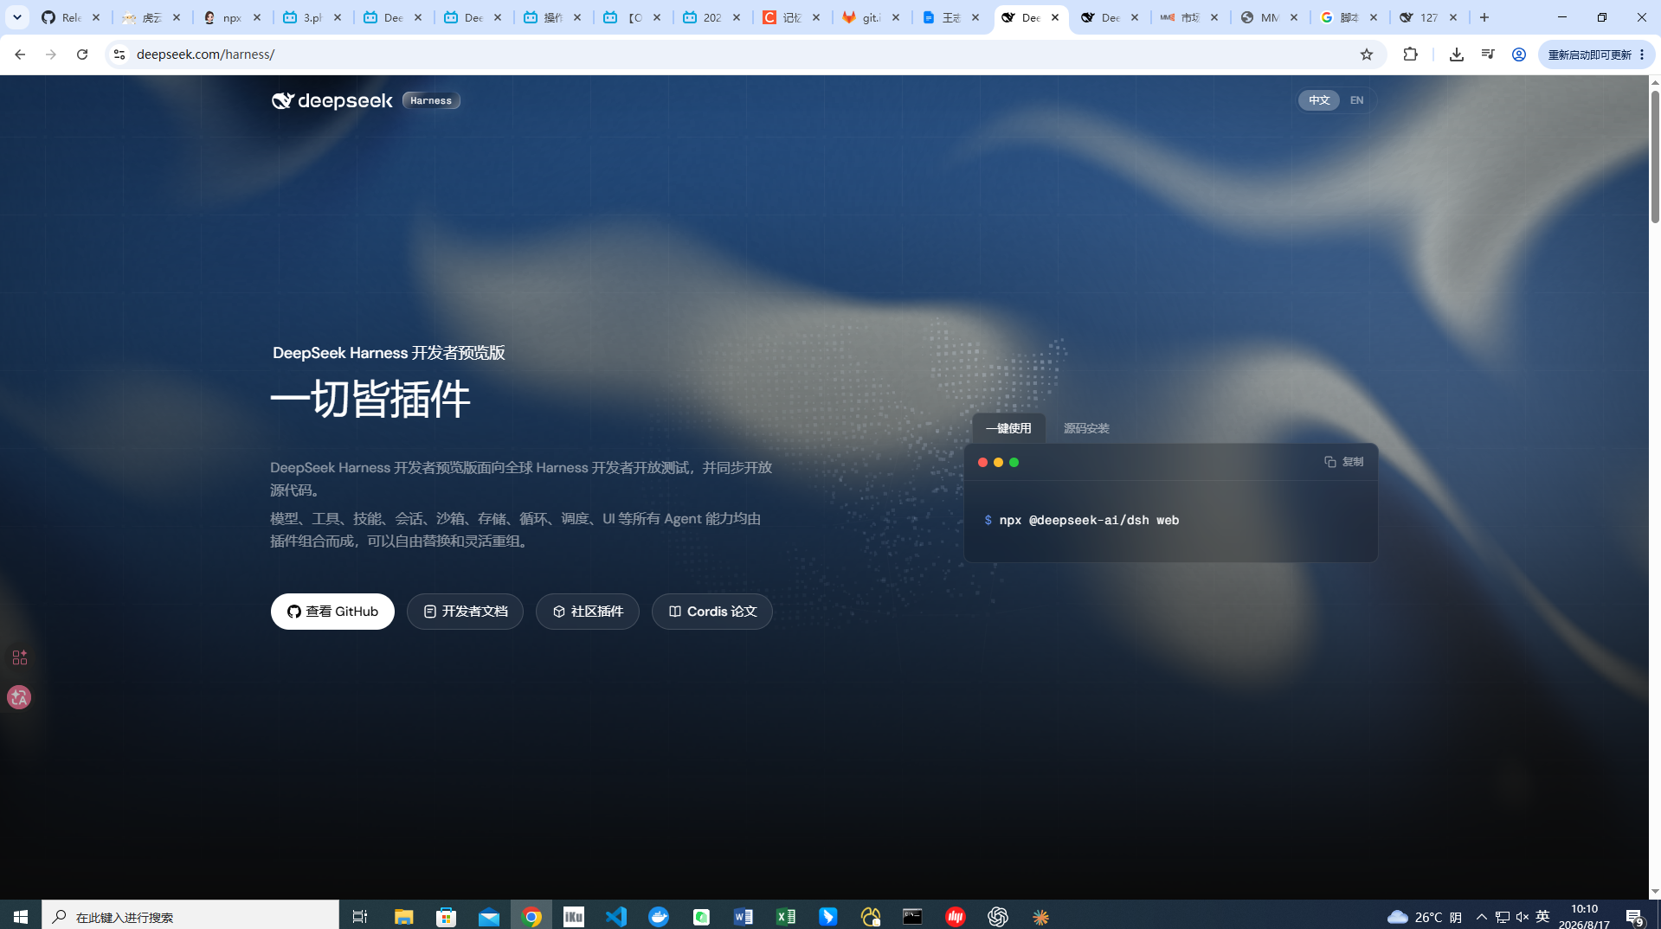
Task: Open the browser Downloads icon
Action: (1457, 54)
